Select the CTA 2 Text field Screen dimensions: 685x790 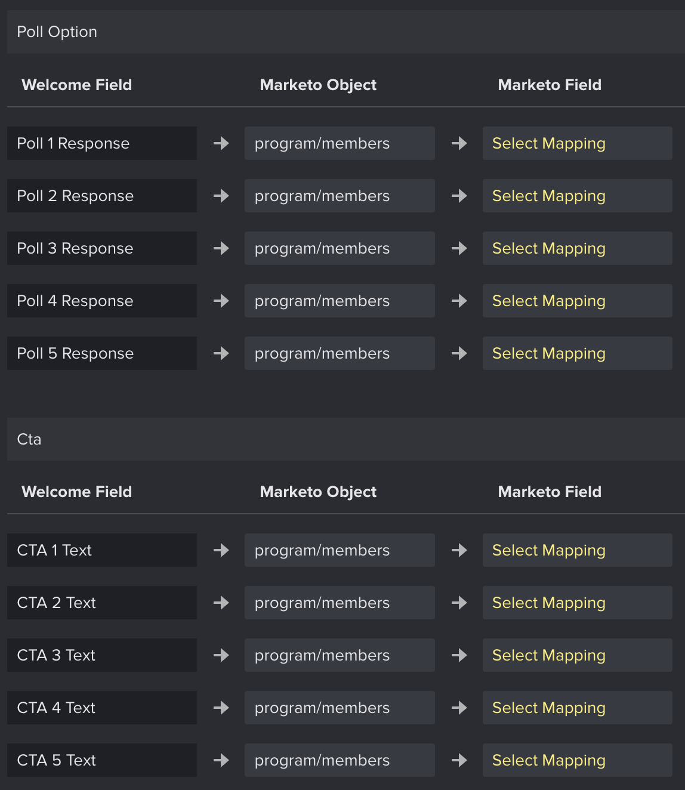click(102, 603)
